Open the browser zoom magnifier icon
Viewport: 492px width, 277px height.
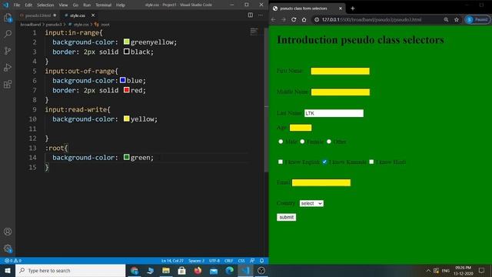pos(446,19)
